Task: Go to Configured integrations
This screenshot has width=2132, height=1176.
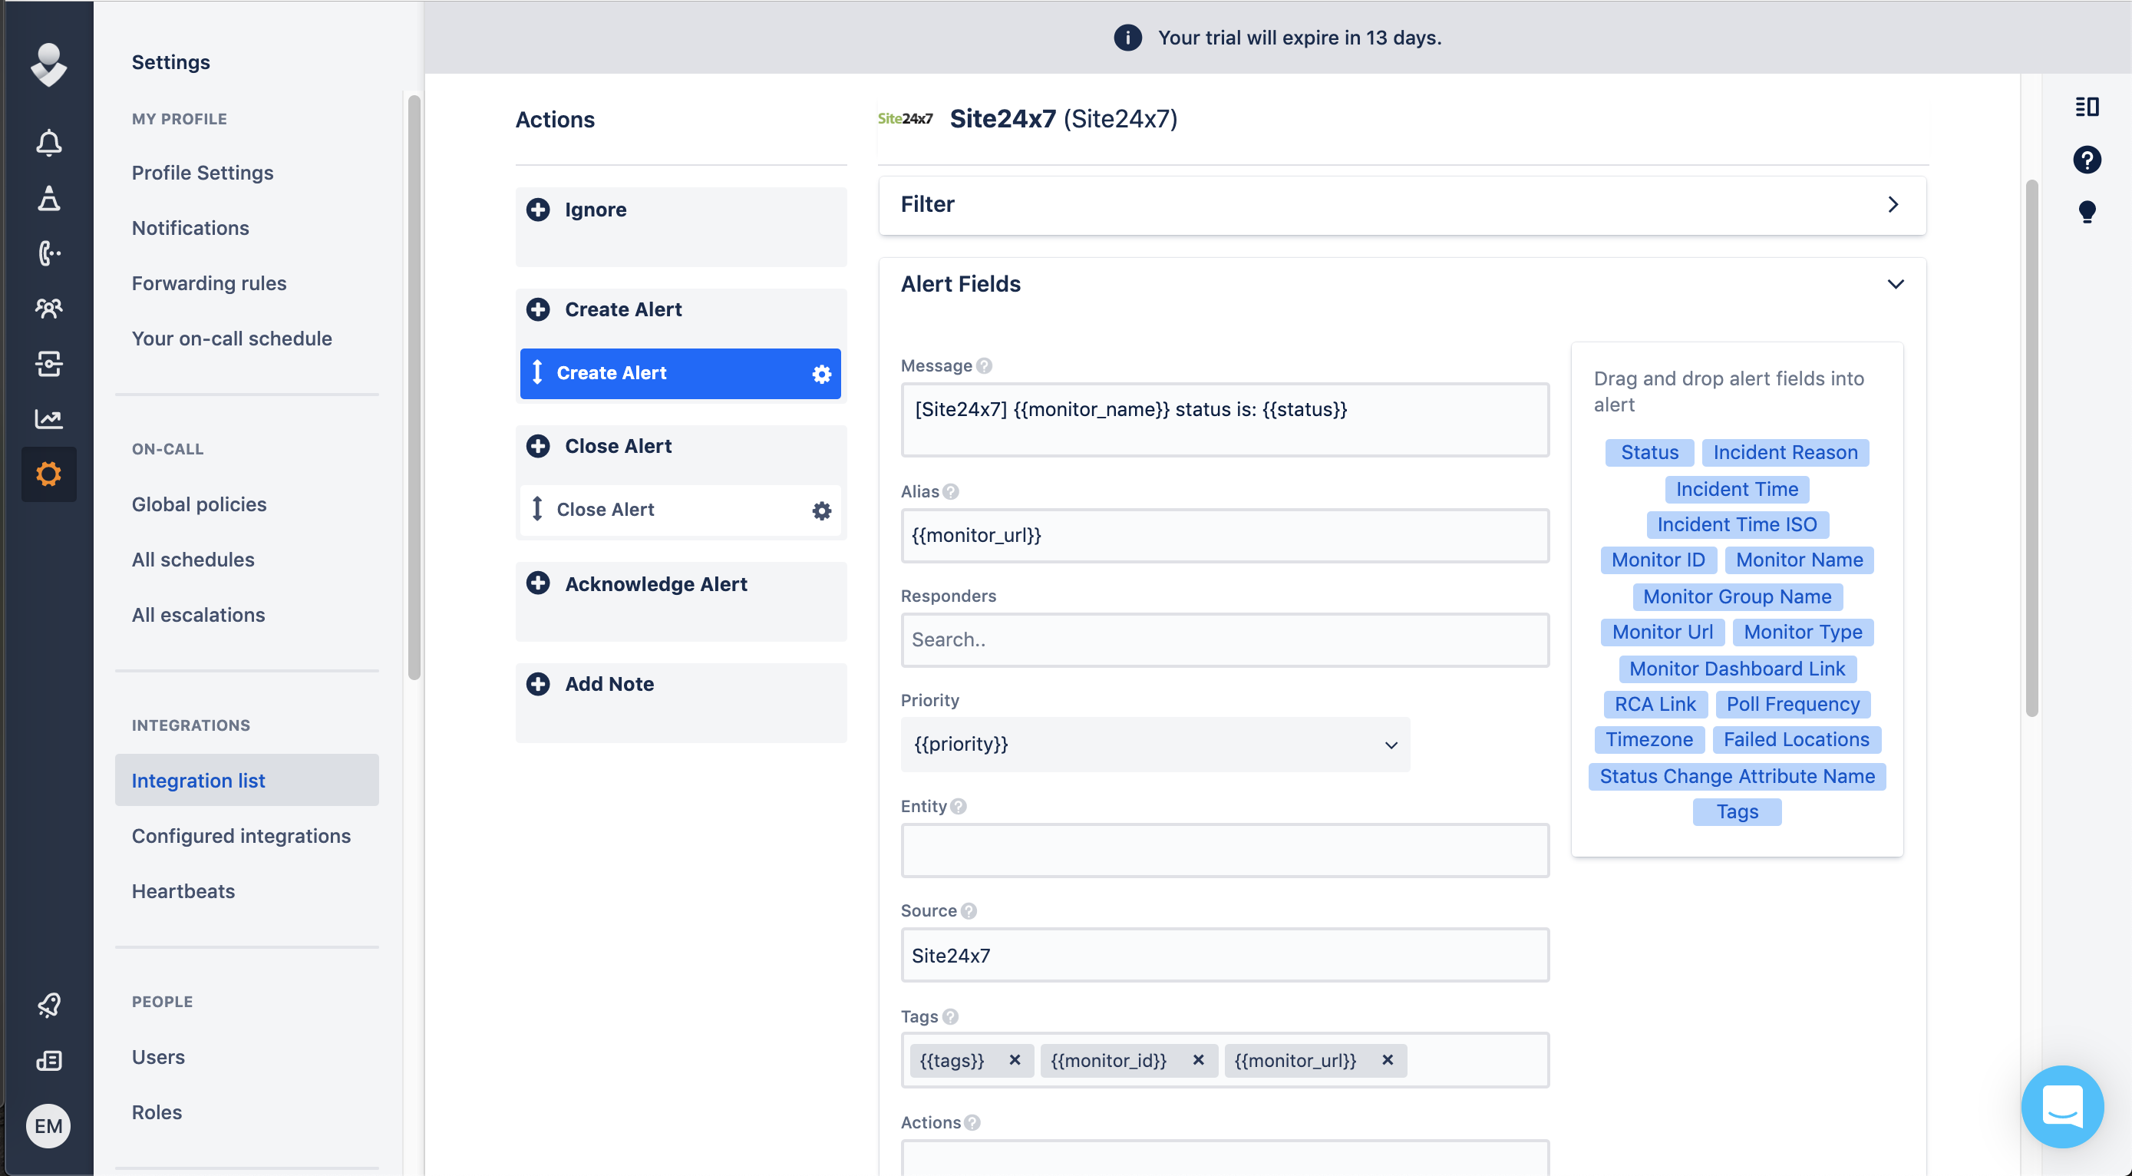Action: tap(241, 836)
